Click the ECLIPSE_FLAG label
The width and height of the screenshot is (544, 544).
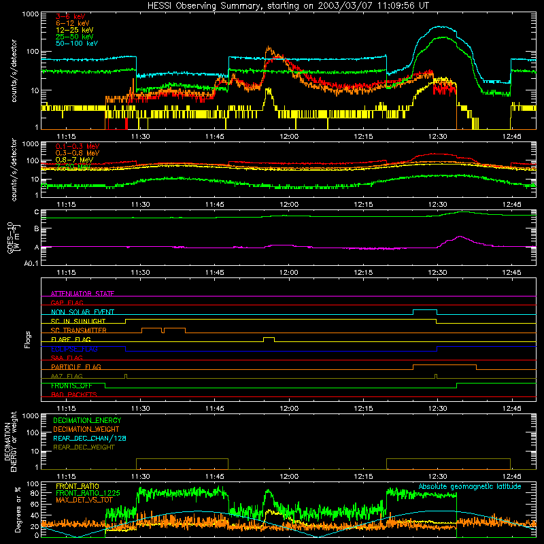pyautogui.click(x=74, y=349)
